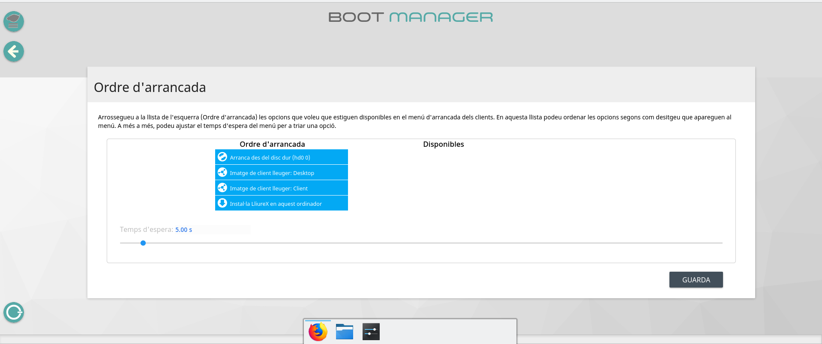Click the 'Disponibles' column header
Screen dimensions: 822x344
tap(443, 144)
